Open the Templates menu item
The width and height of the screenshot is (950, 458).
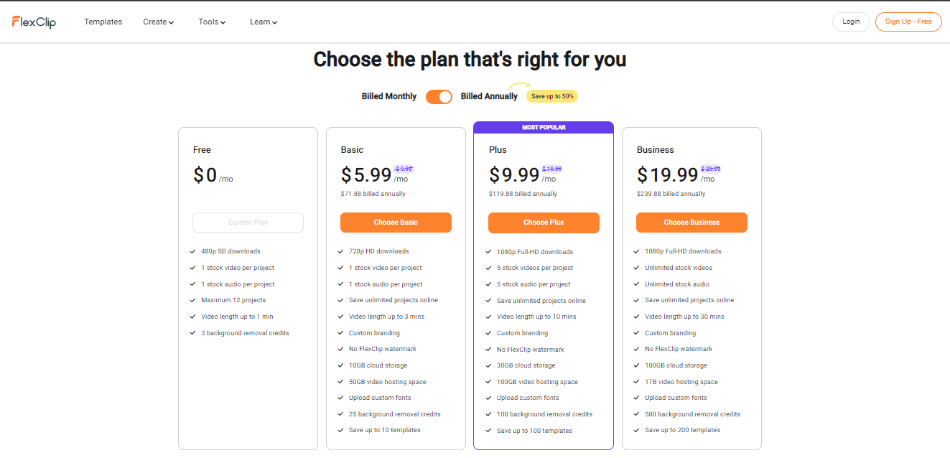[103, 22]
